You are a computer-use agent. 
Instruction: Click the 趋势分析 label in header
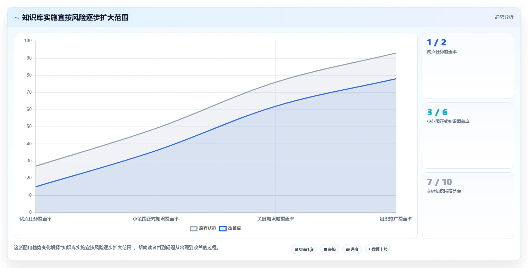(x=504, y=17)
